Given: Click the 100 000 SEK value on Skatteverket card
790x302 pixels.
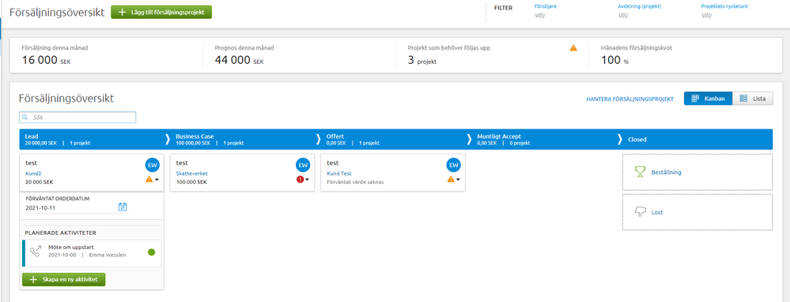Looking at the screenshot, I should pyautogui.click(x=191, y=182).
